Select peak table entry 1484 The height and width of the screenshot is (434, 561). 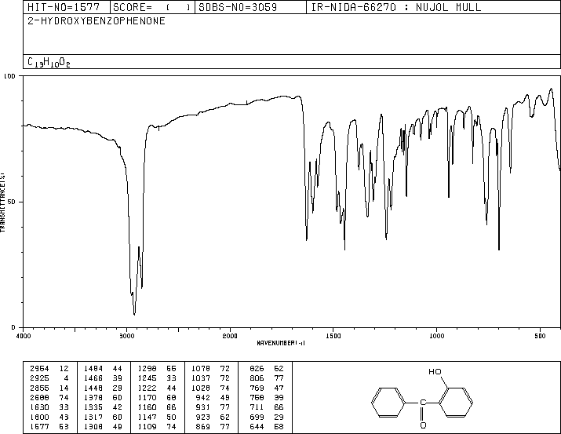93,369
